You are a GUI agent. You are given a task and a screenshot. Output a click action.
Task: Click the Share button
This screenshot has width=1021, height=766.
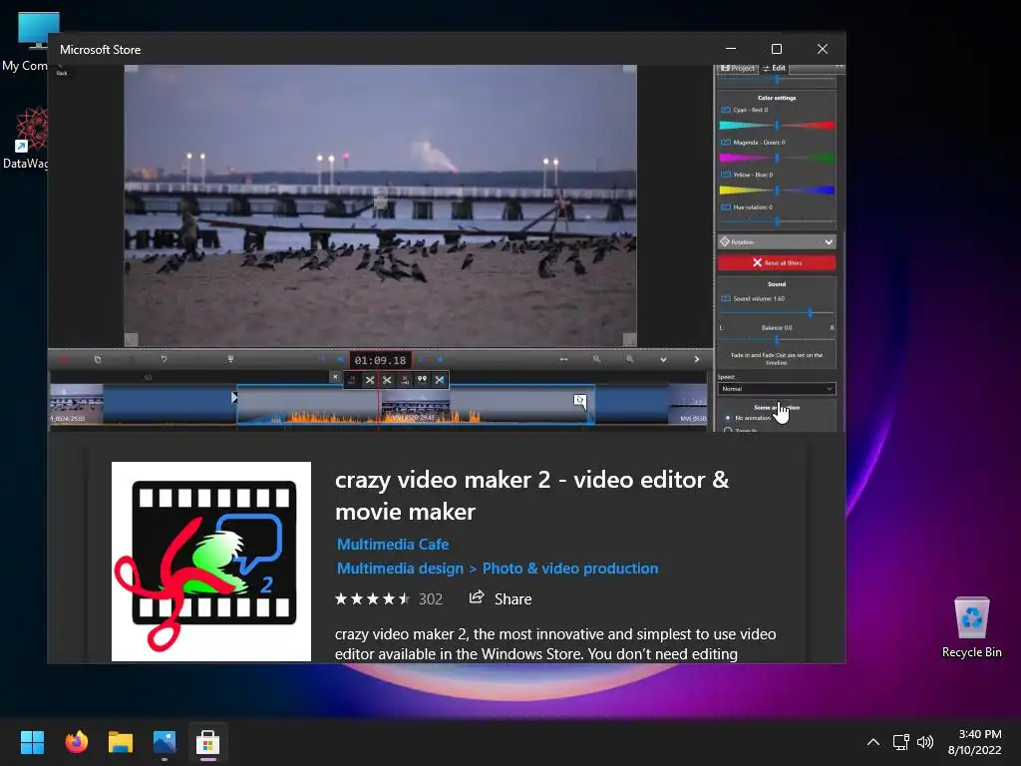501,598
